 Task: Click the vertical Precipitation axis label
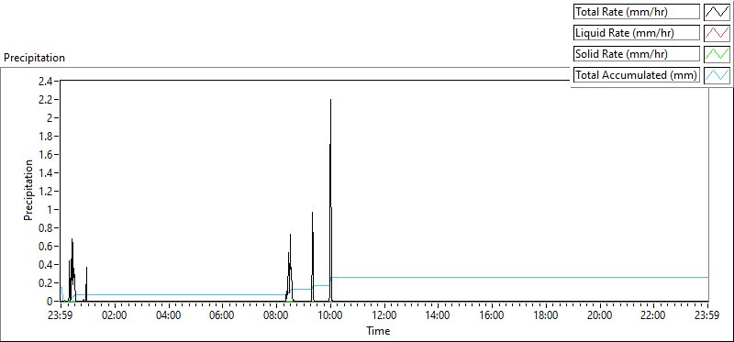[28, 191]
